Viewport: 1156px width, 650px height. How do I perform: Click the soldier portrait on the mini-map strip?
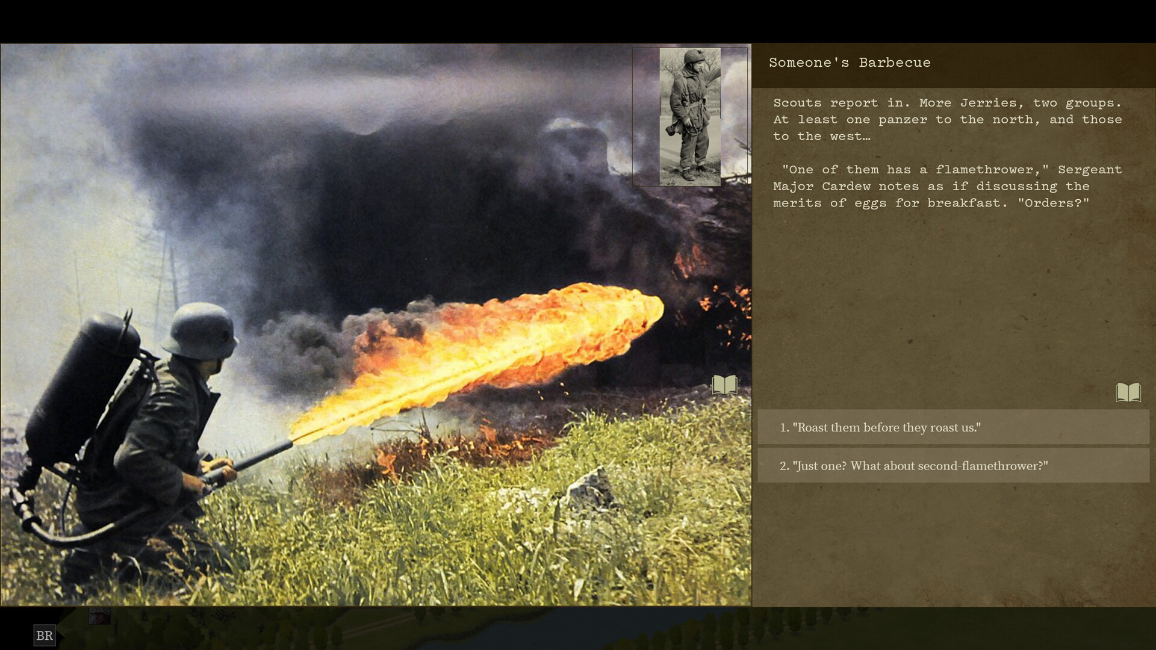pyautogui.click(x=99, y=616)
